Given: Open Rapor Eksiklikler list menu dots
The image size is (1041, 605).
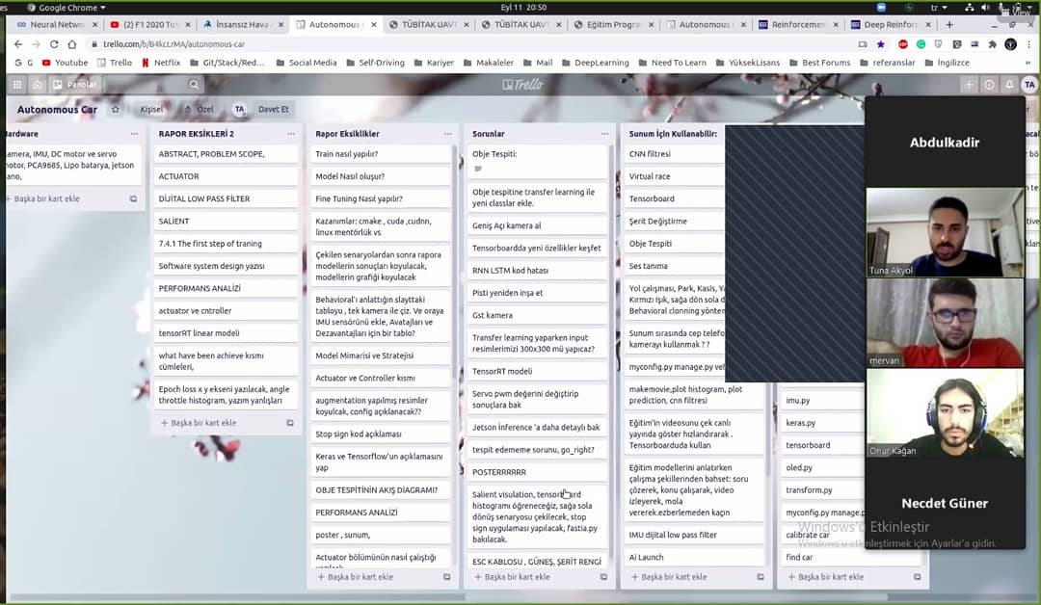Looking at the screenshot, I should (448, 133).
